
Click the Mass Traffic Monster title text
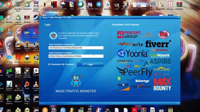[57, 17]
